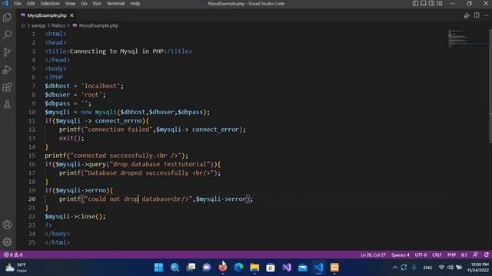Click PHP version 8.1 status item
The height and width of the screenshot is (276, 492).
[x=464, y=255]
